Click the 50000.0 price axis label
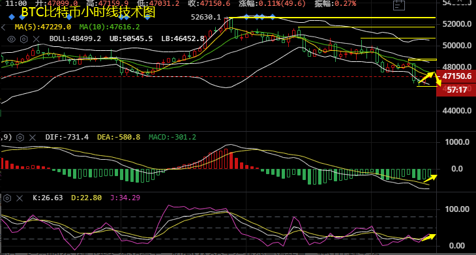The image size is (476, 255). (456, 46)
